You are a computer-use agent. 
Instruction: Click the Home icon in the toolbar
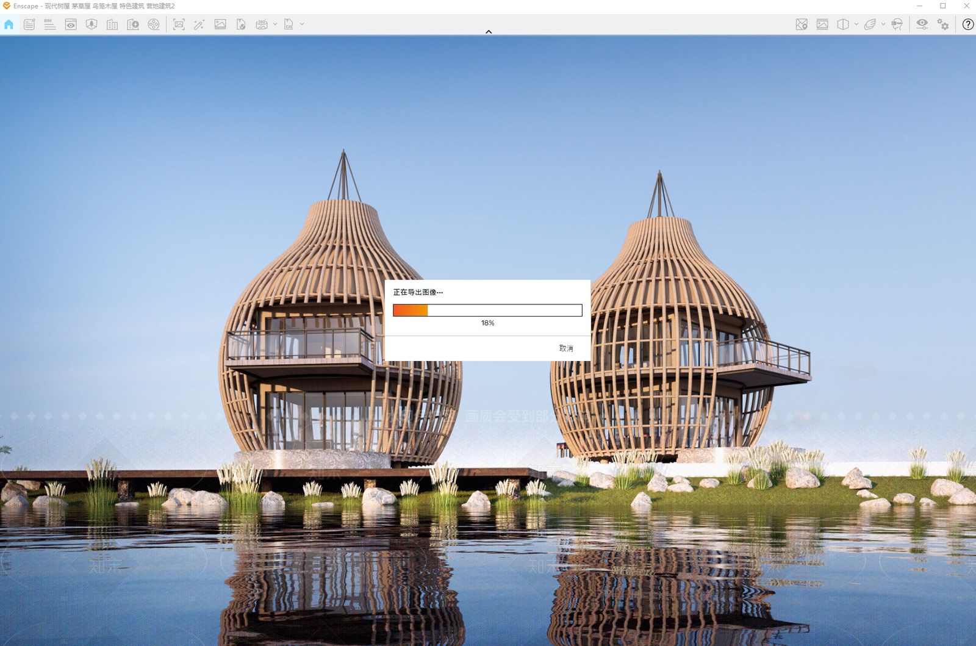coord(9,24)
